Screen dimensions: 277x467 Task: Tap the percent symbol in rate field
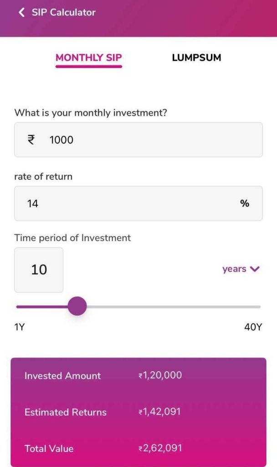pos(245,203)
